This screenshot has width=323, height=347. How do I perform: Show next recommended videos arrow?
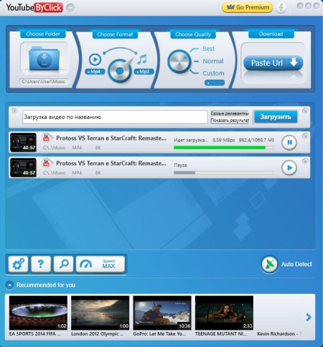point(309,317)
